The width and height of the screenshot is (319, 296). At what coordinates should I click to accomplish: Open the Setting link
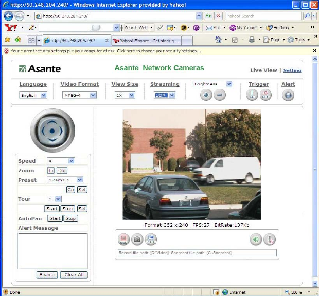(292, 70)
